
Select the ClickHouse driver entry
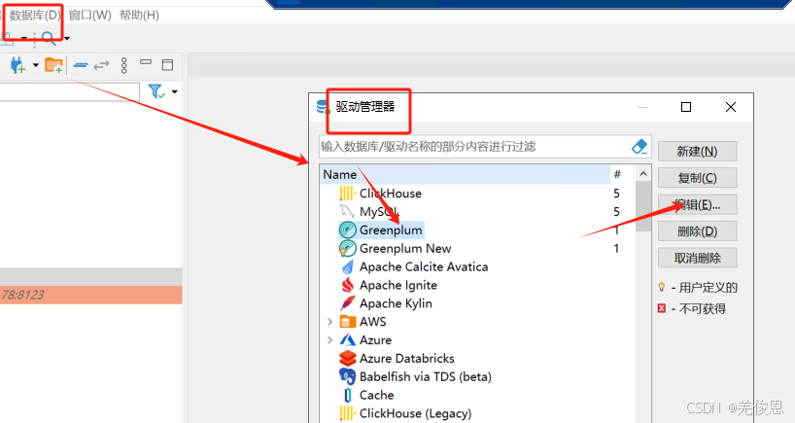coord(391,194)
